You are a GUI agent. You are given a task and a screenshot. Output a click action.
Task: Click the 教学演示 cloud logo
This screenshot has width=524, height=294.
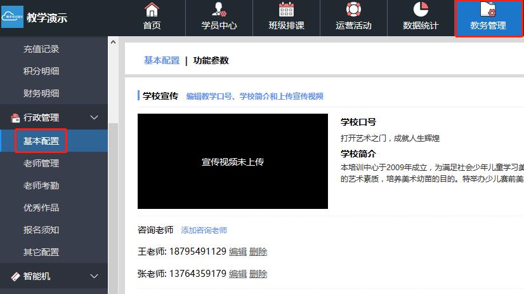tap(12, 18)
